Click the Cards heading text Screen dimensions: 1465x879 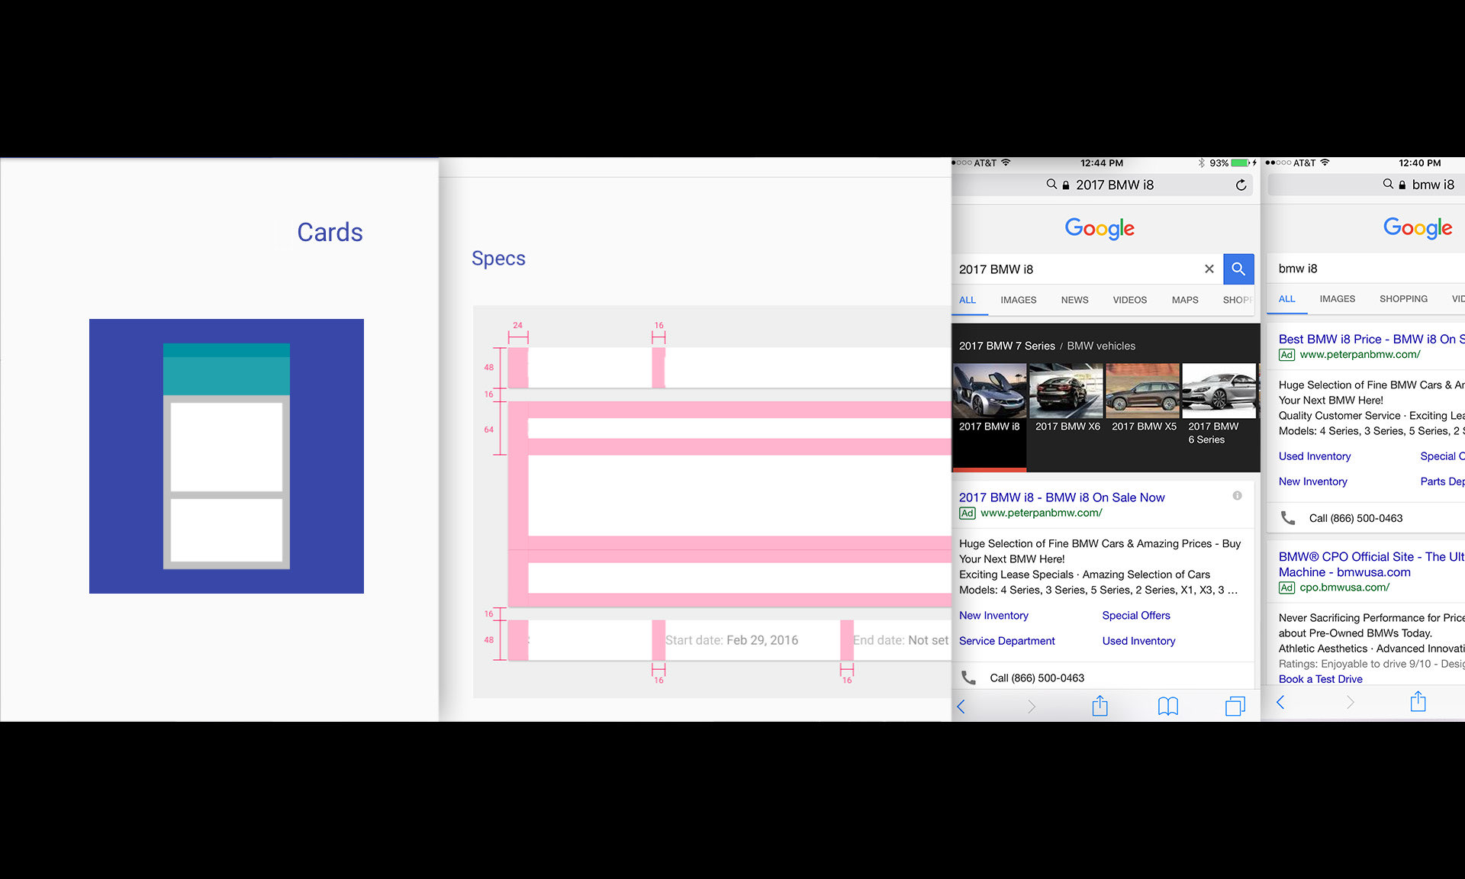coord(330,232)
